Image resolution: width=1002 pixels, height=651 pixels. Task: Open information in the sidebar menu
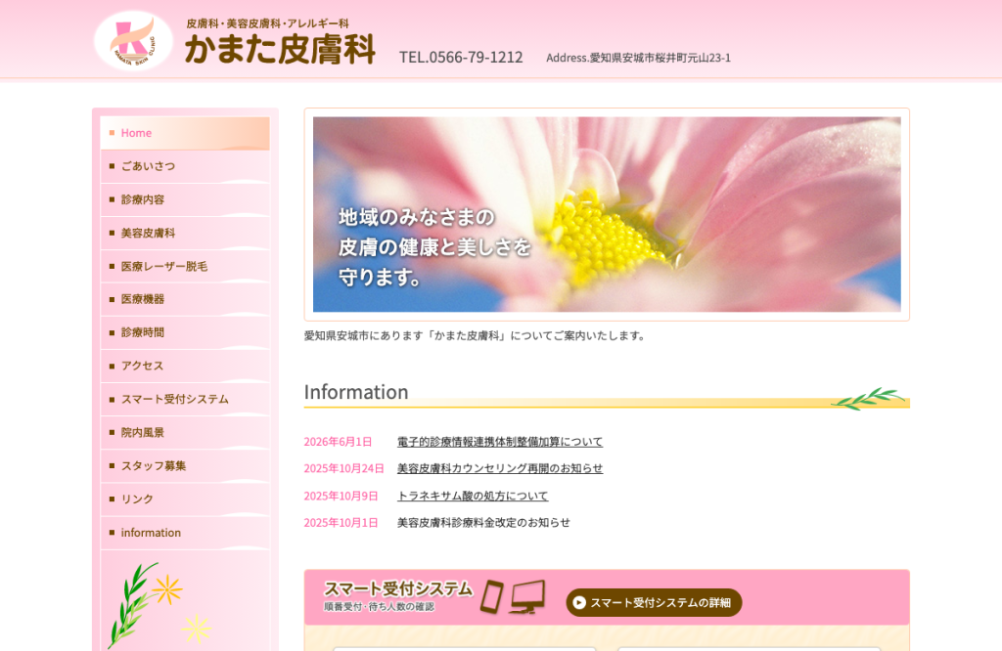click(185, 533)
